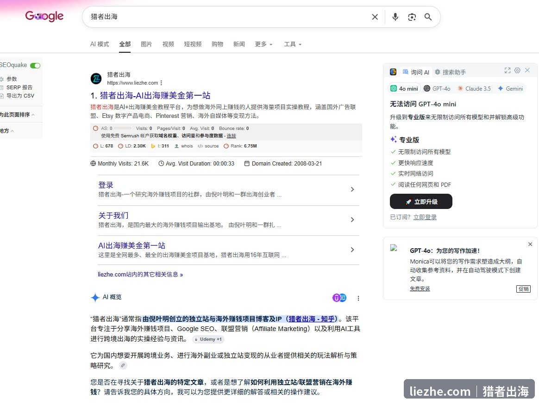This screenshot has width=539, height=405.
Task: Collapse the 地方 section in sidebar
Action: tap(7, 131)
